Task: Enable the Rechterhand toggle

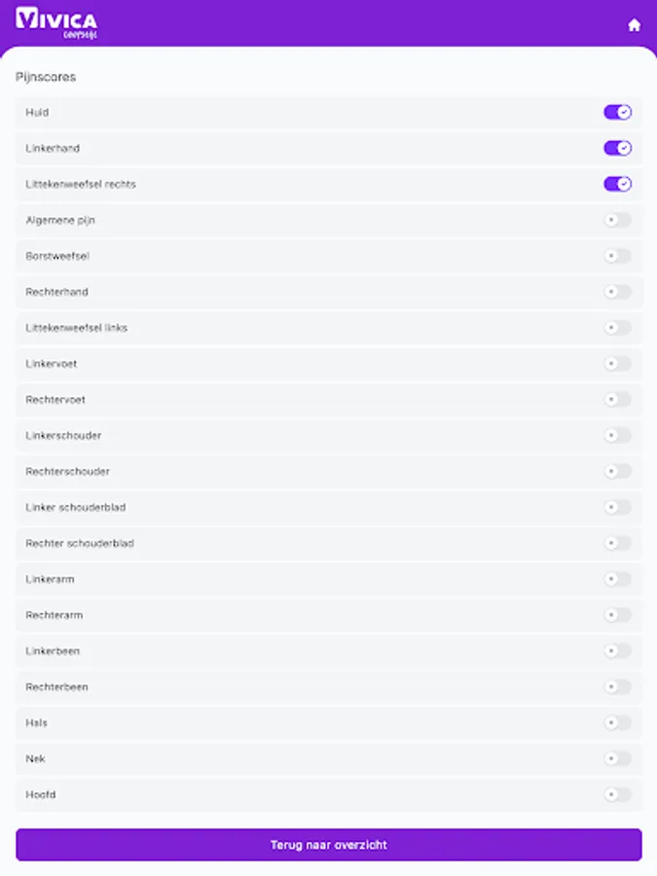Action: 617,292
